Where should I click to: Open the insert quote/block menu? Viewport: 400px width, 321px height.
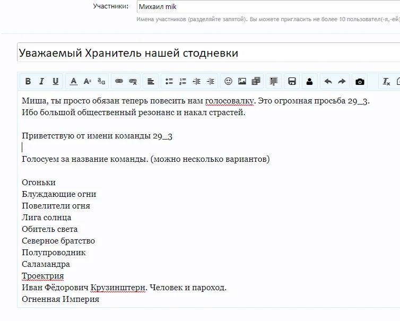pyautogui.click(x=274, y=81)
